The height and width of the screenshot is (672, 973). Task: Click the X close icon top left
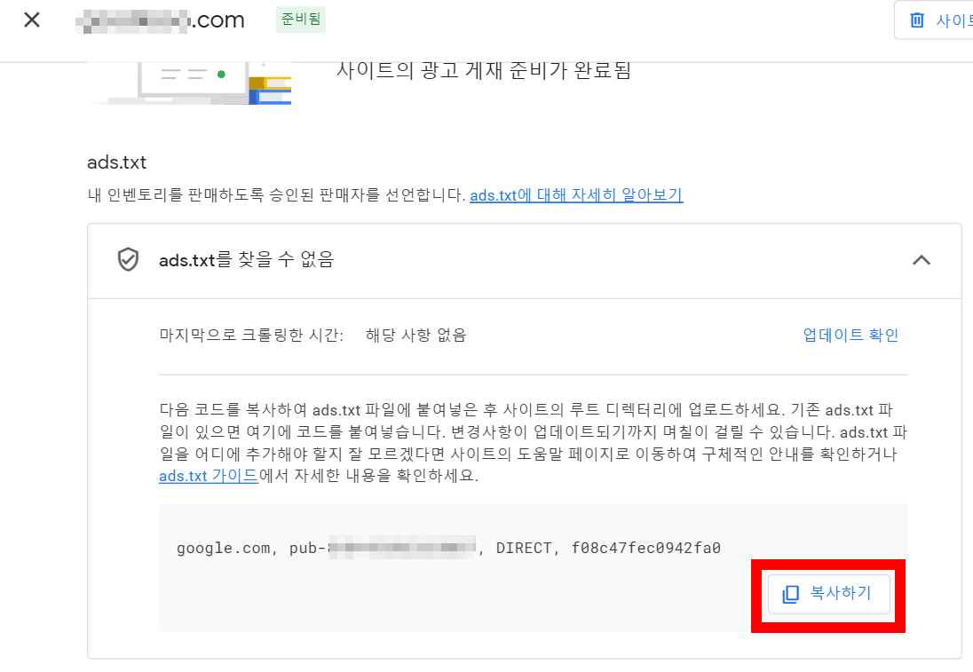click(x=32, y=19)
